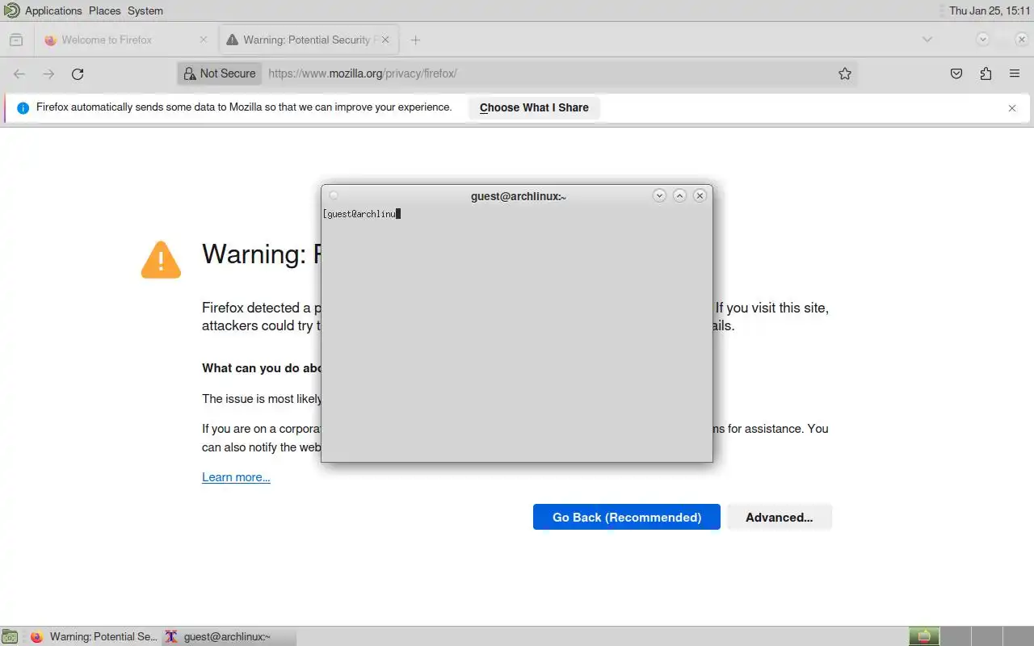
Task: Click Choose What I Share button
Action: (534, 107)
